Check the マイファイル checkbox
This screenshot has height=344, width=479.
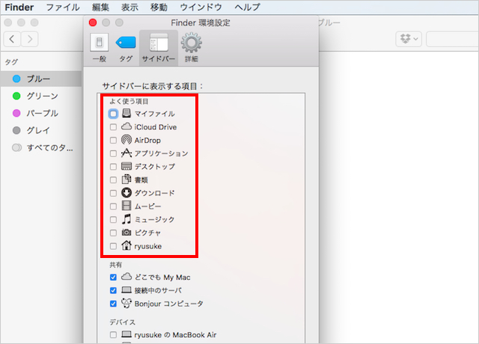click(113, 114)
